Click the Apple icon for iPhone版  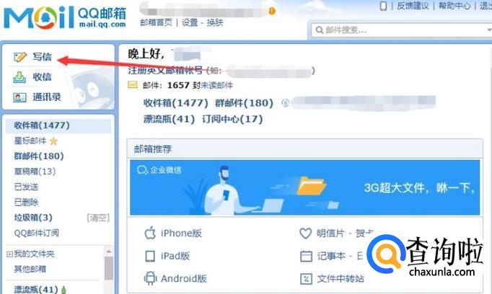point(150,233)
